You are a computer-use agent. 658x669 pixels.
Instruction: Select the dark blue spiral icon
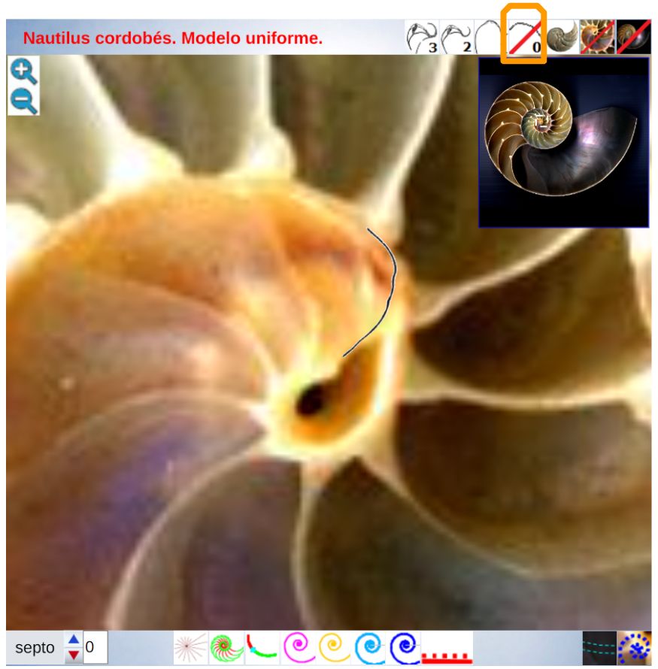[x=404, y=647]
